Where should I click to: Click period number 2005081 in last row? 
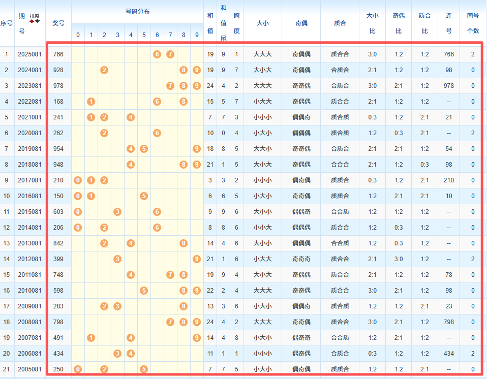pos(30,369)
